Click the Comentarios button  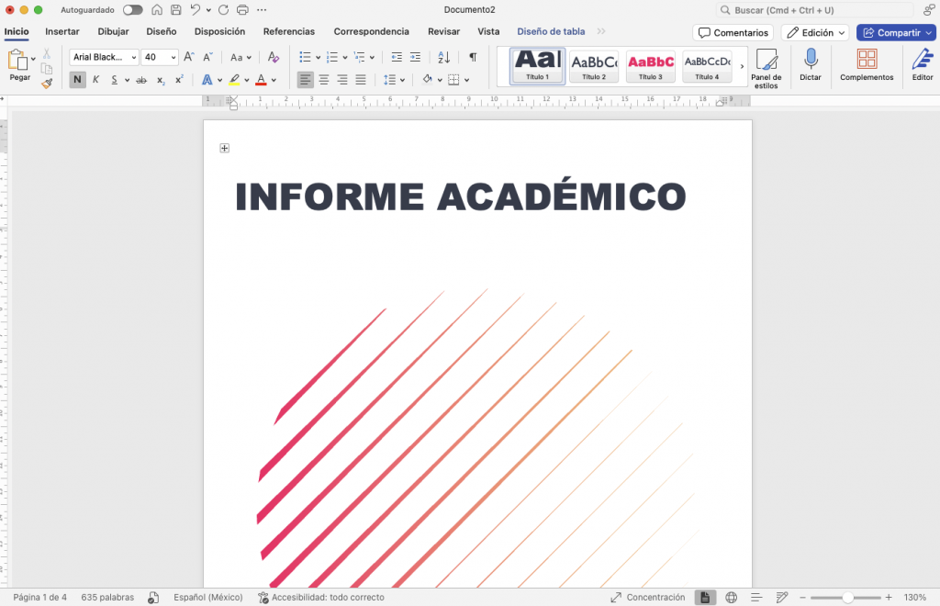point(733,33)
